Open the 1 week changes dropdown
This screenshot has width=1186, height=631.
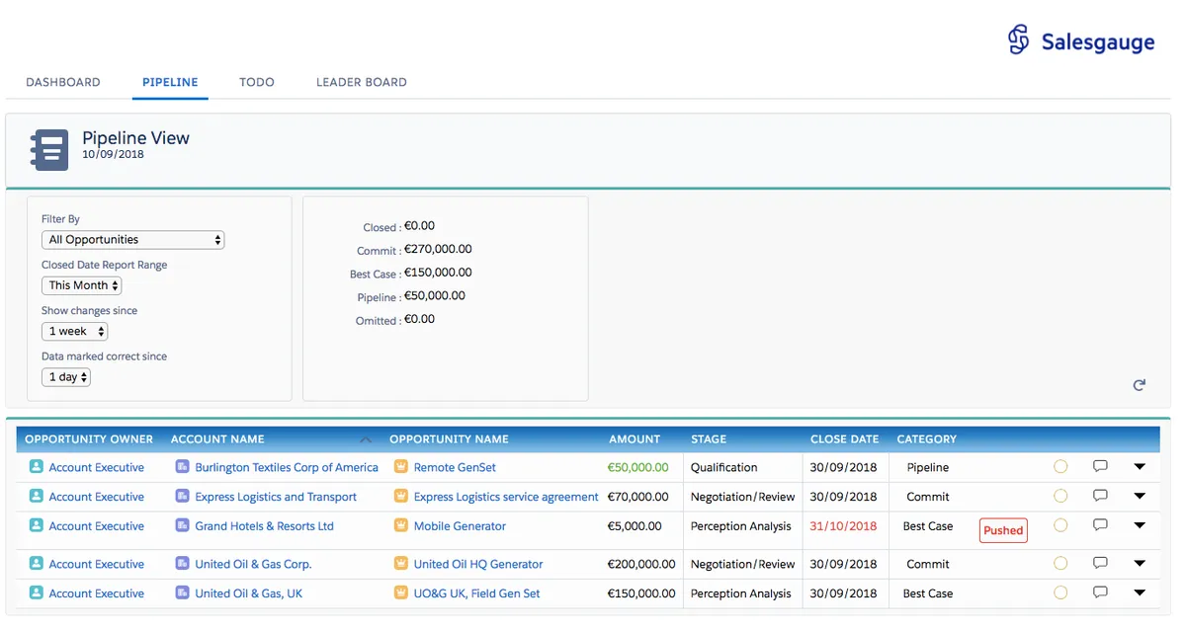click(75, 332)
